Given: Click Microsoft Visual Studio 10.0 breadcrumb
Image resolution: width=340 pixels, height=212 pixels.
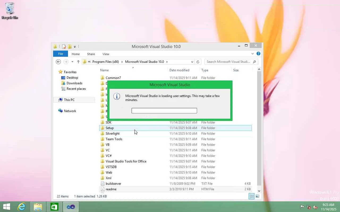Looking at the screenshot, I should [x=144, y=62].
